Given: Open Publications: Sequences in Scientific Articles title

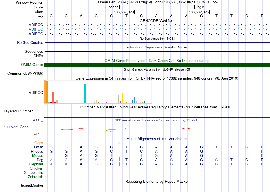Looking at the screenshot, I should pos(157,47).
